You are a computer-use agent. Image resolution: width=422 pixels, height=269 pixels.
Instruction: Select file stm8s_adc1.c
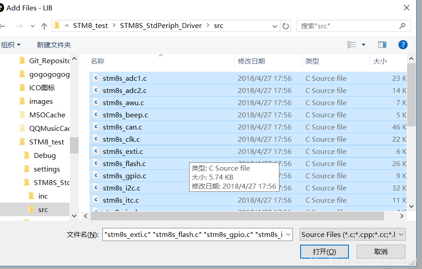[248, 79]
